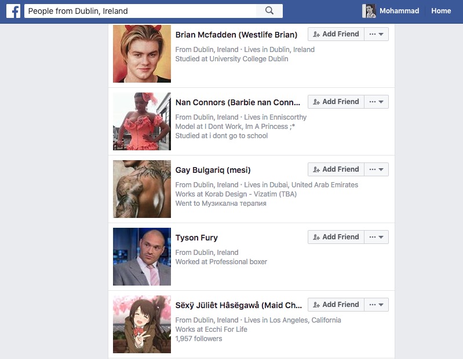463x359 pixels.
Task: Click the Facebook logo icon
Action: pyautogui.click(x=13, y=11)
